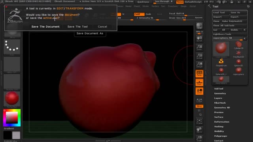Click Lightbox Tools button
The height and width of the screenshot is (142, 253).
pyautogui.click(x=230, y=34)
